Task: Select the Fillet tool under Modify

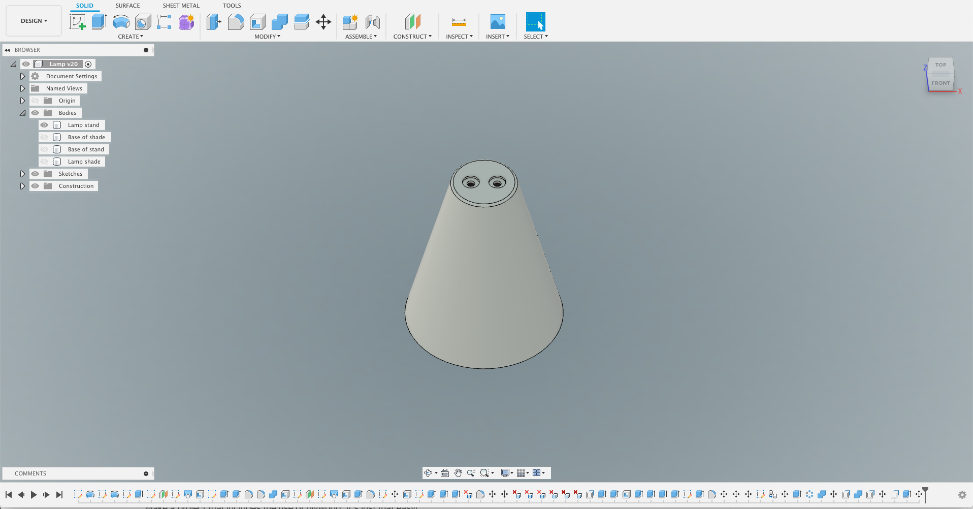Action: pyautogui.click(x=236, y=21)
